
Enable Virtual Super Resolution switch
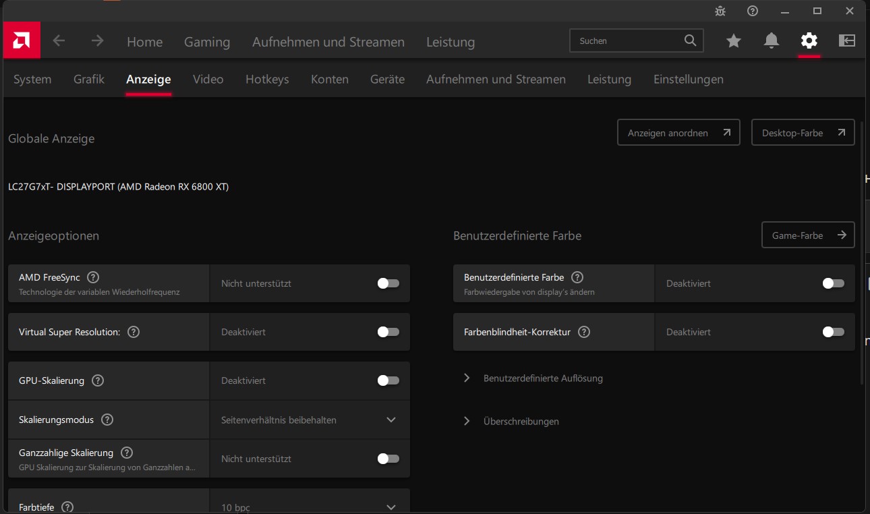(388, 332)
